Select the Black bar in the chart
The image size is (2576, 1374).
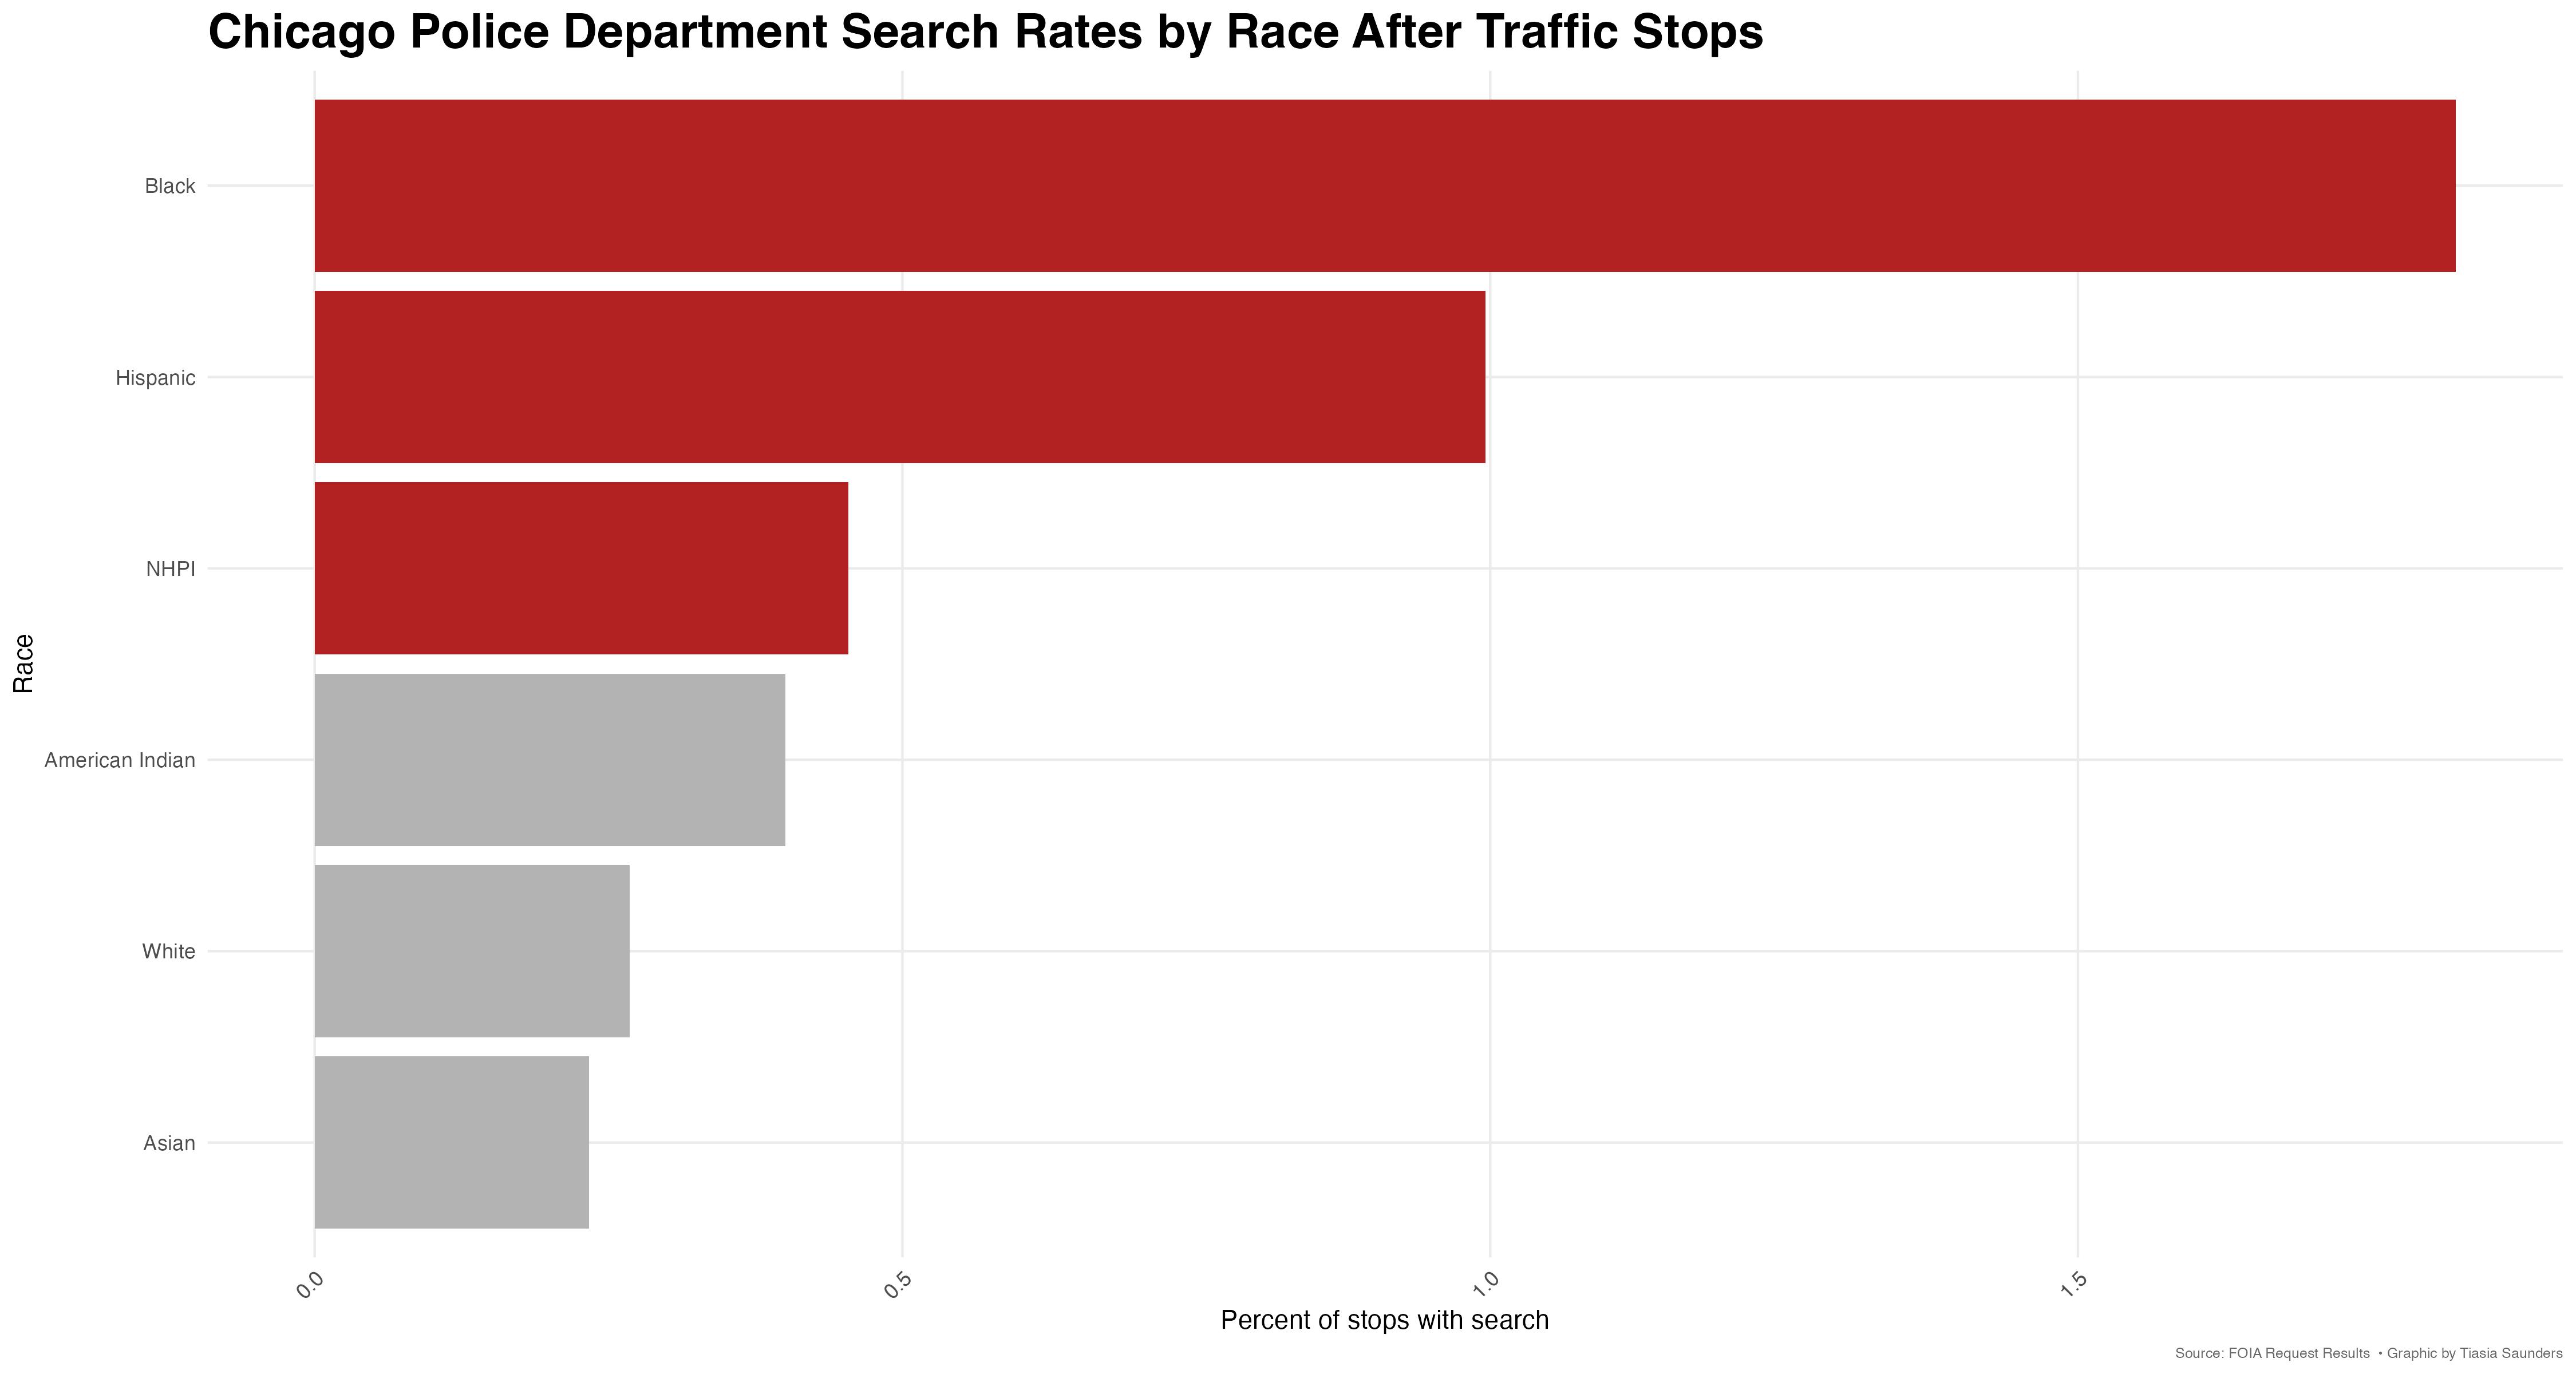coord(1385,186)
